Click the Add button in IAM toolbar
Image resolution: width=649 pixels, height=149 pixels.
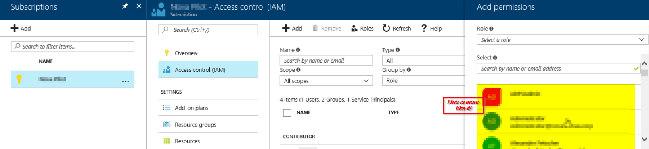pos(292,28)
